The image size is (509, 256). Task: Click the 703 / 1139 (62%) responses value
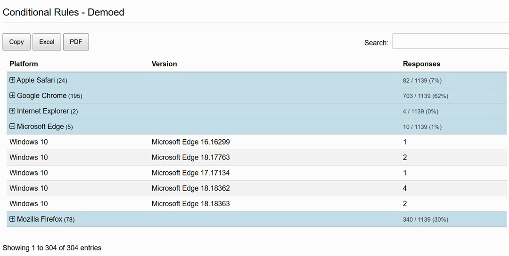(425, 96)
